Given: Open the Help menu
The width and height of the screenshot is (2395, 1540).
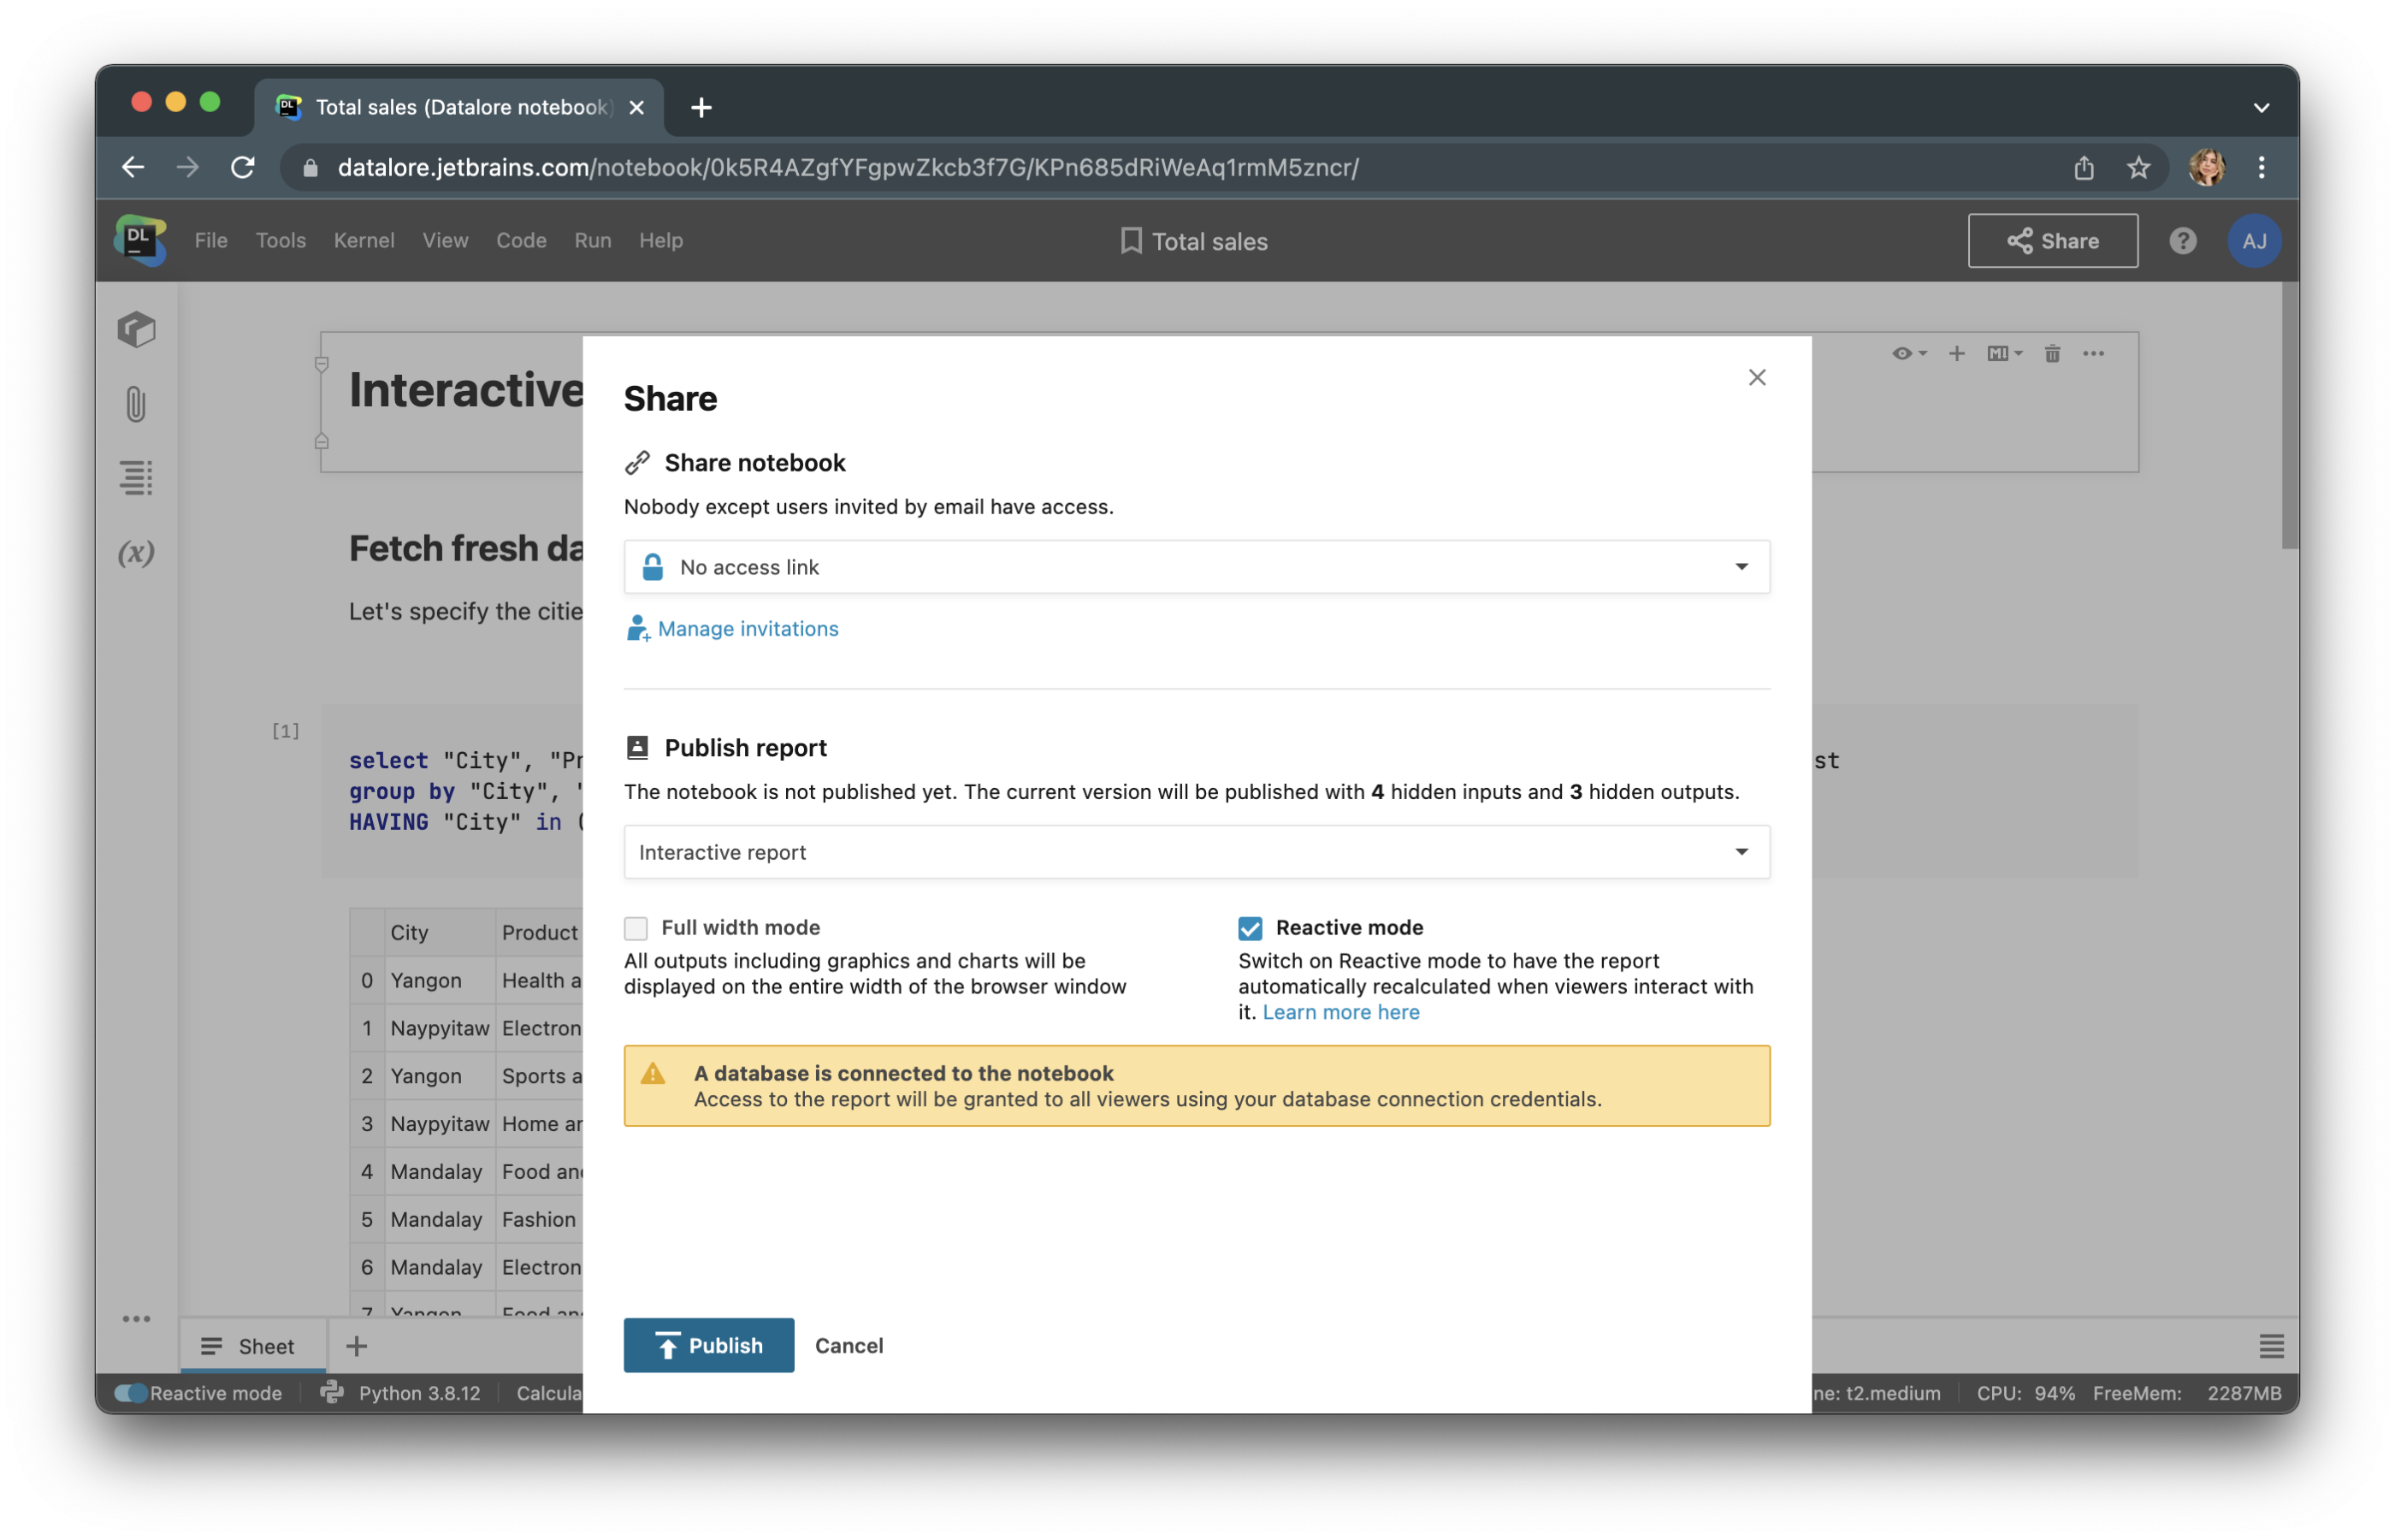Looking at the screenshot, I should click(660, 241).
